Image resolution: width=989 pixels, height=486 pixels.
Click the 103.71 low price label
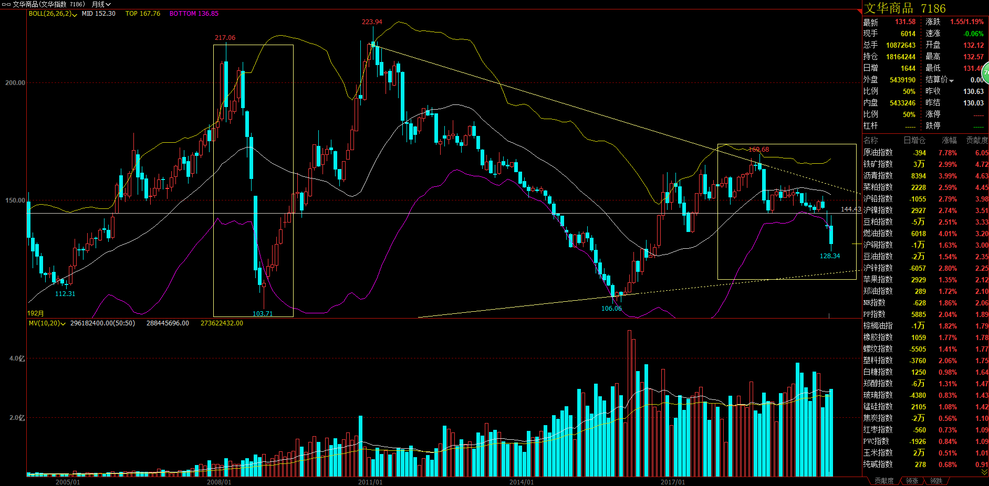pyautogui.click(x=263, y=314)
